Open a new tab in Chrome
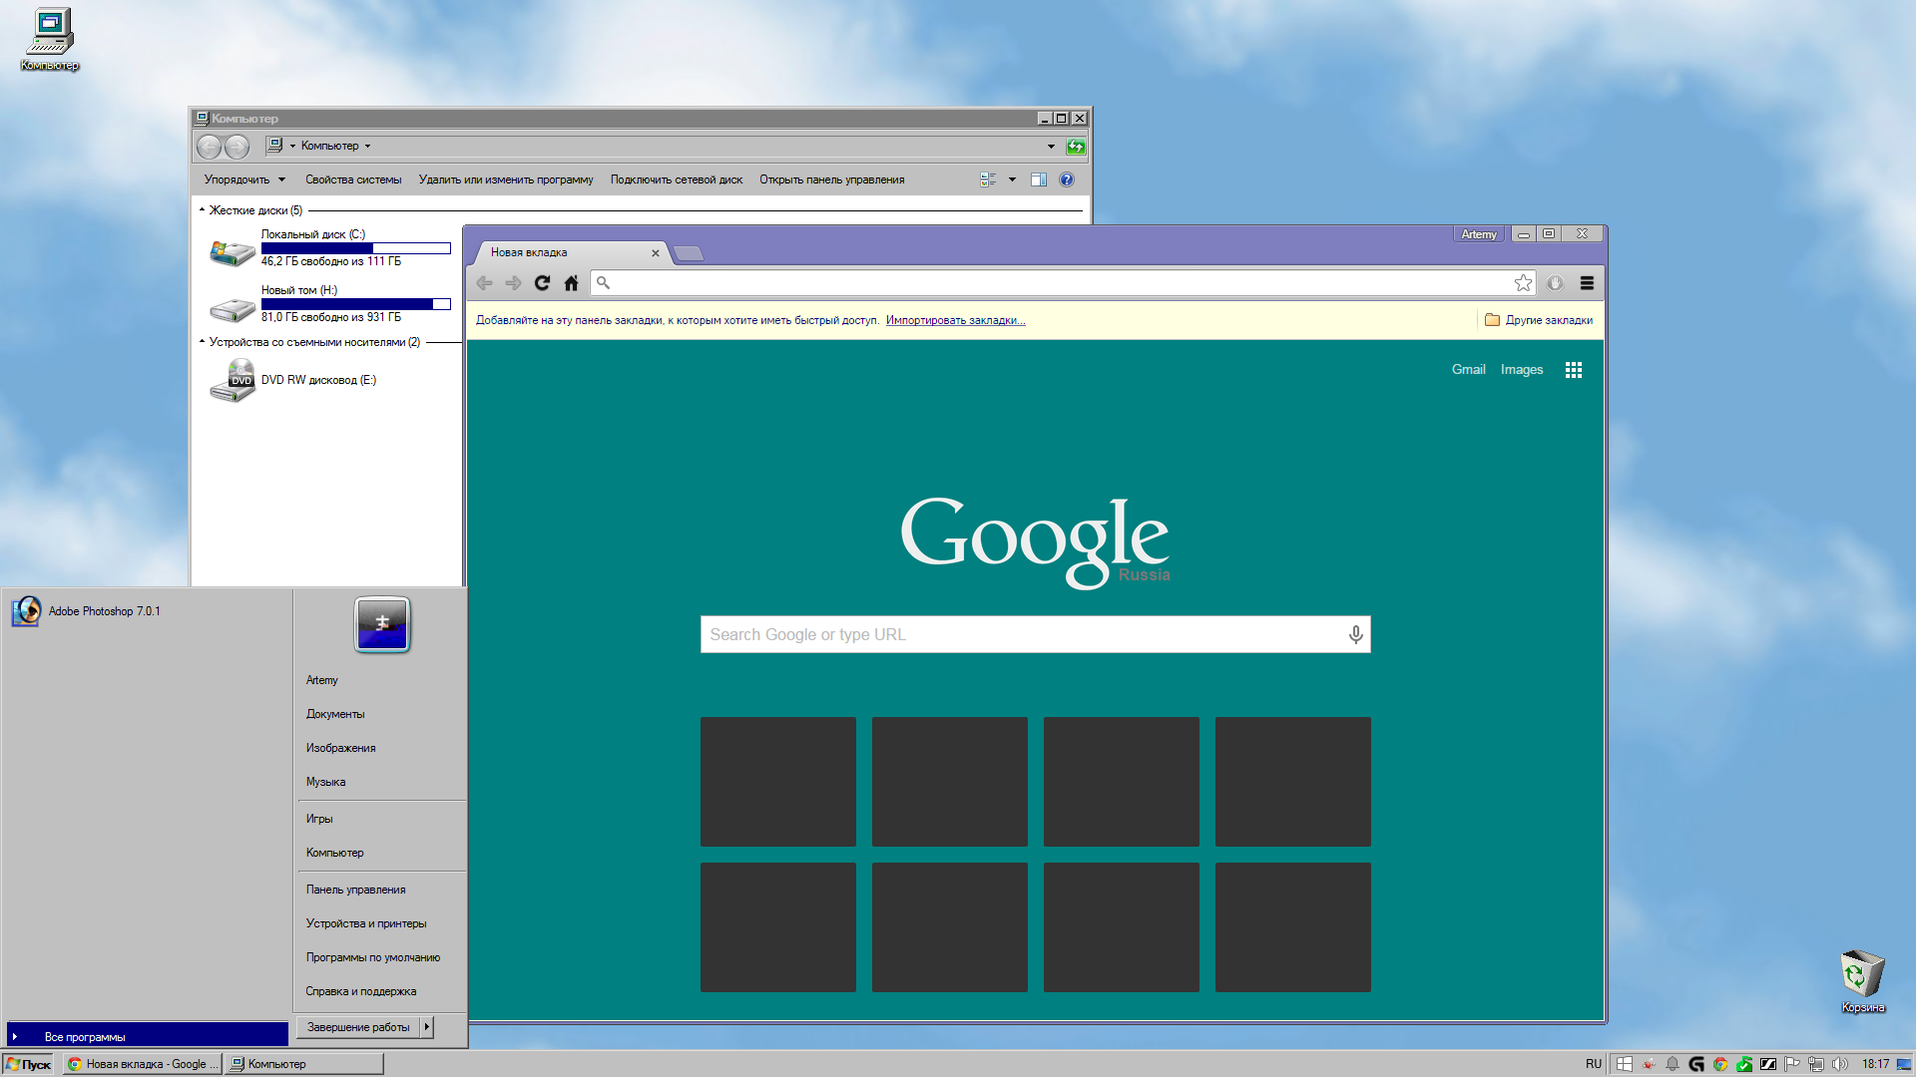 pyautogui.click(x=689, y=253)
